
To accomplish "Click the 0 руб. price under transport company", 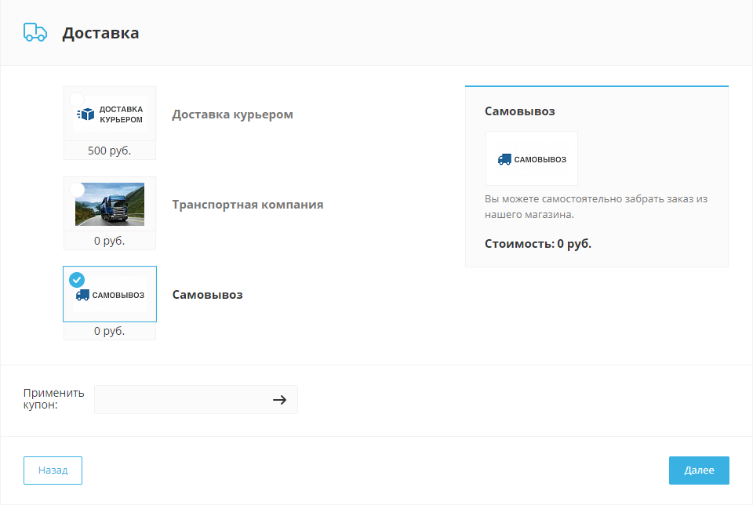I will (110, 241).
